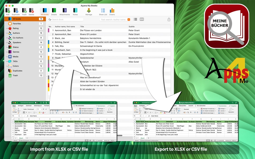The image size is (255, 159).
Task: Select All books in the sidebar
Action: 25,19
